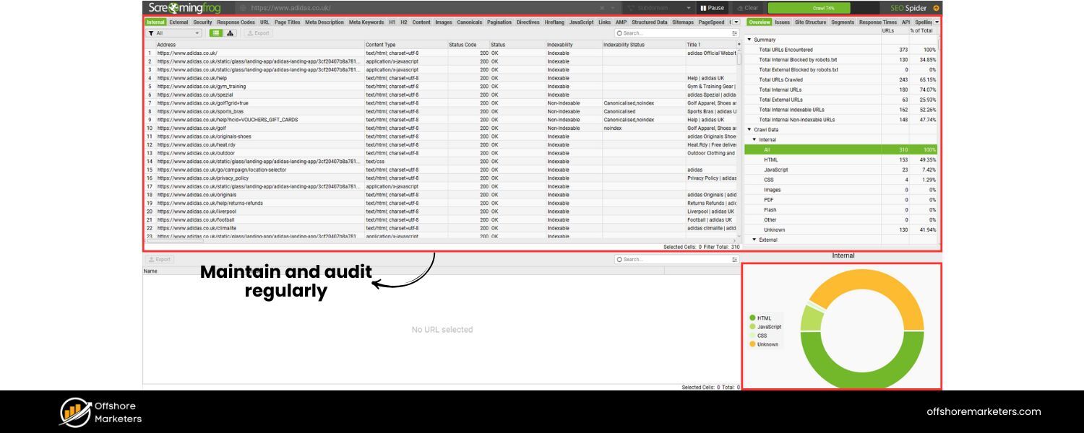Click the Screaming Frog logo icon

pos(172,7)
